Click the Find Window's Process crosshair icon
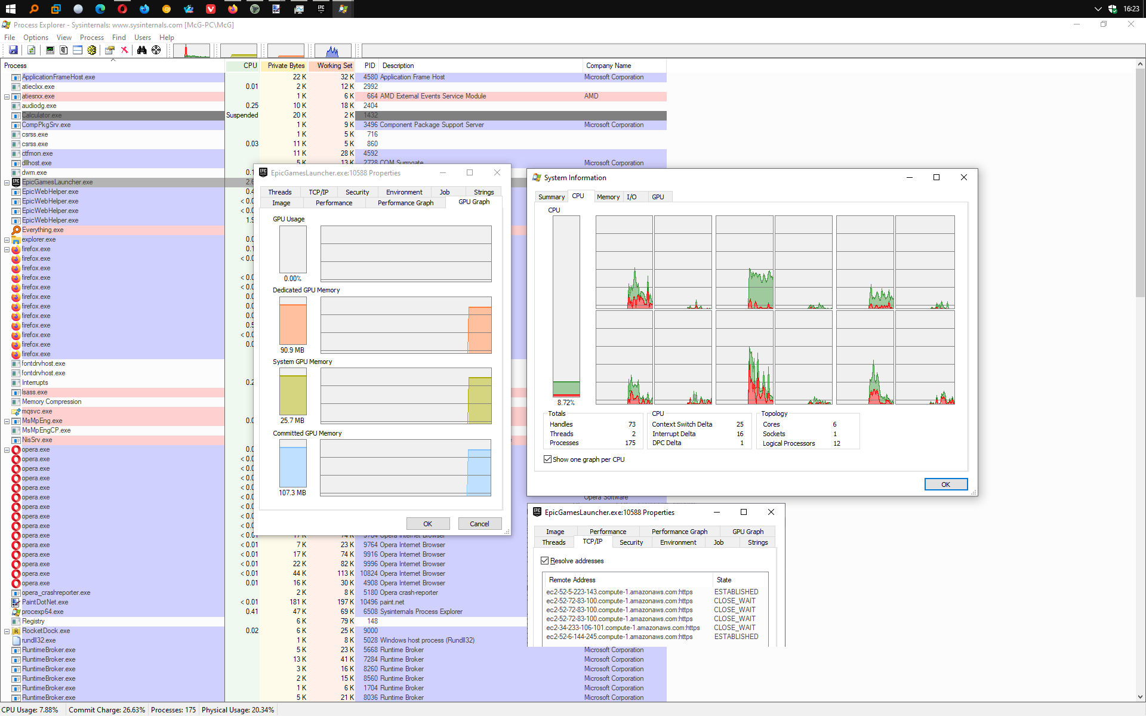The image size is (1146, 716). click(156, 51)
